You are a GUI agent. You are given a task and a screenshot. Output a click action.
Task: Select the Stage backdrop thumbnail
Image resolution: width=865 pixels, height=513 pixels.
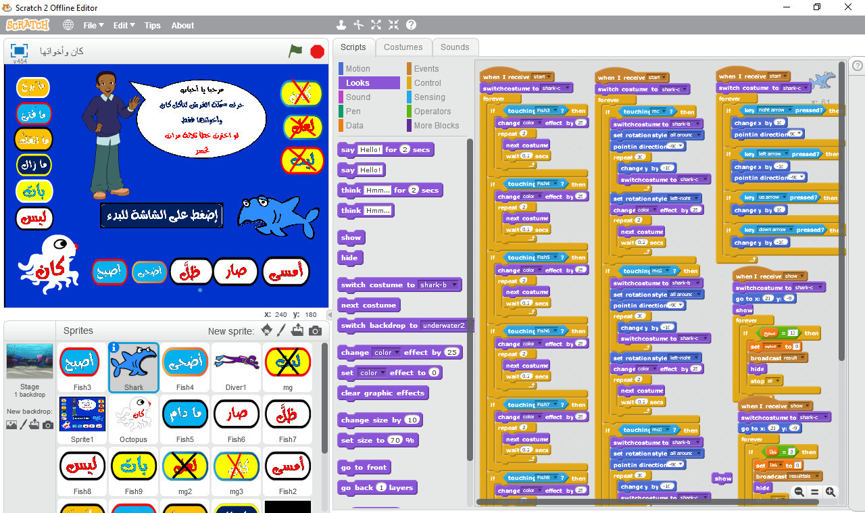[x=30, y=362]
